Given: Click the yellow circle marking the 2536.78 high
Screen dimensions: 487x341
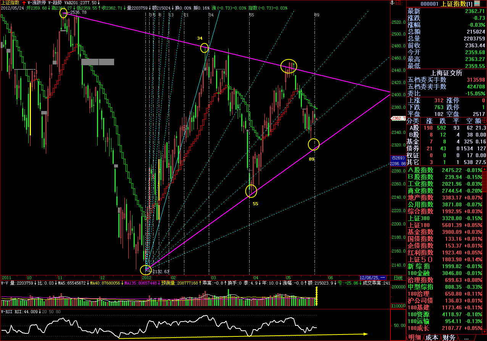Looking at the screenshot, I should (x=64, y=14).
